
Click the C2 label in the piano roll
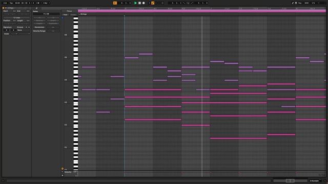(x=66, y=125)
